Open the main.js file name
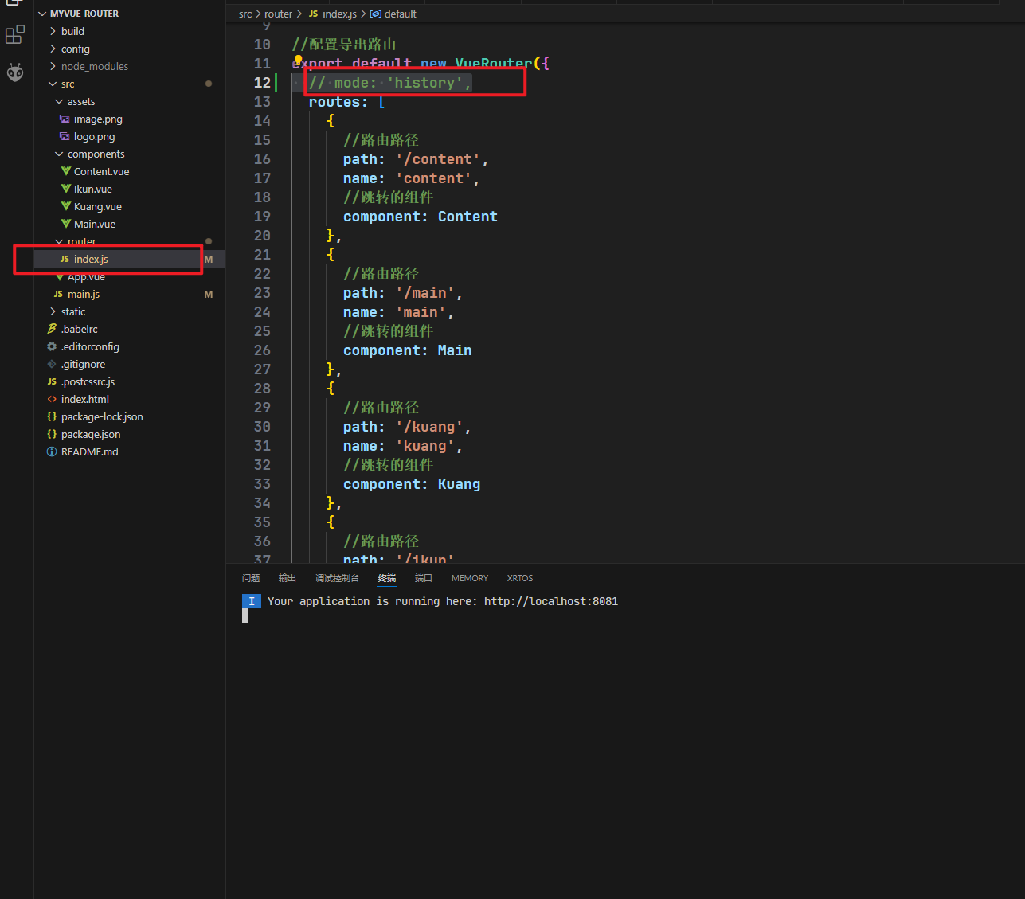Screen dimensions: 1025x899 click(84, 294)
